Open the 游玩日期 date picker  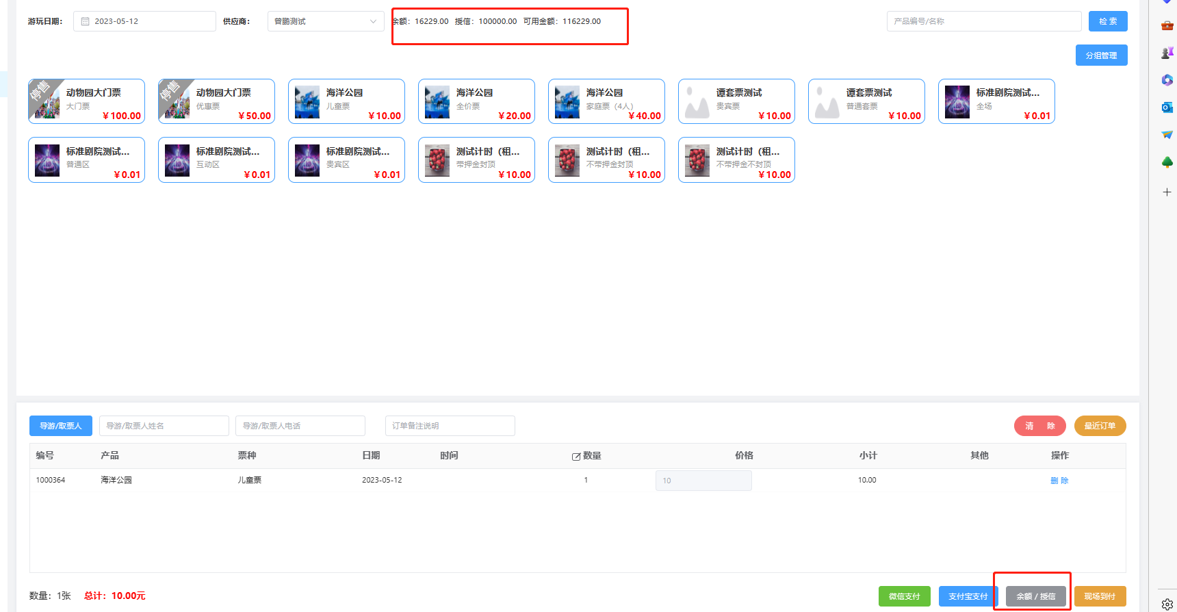pos(144,21)
